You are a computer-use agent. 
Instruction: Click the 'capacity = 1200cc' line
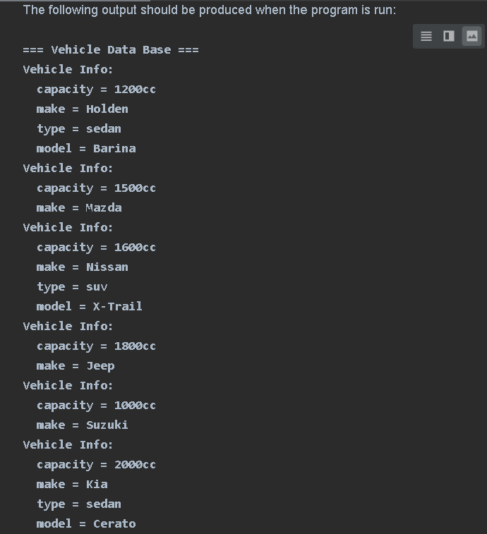coord(96,89)
